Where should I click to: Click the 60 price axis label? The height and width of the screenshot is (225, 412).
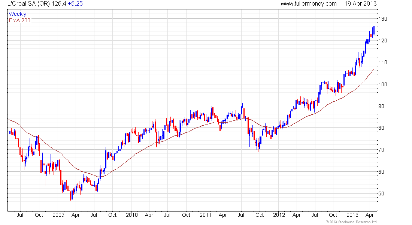381,172
